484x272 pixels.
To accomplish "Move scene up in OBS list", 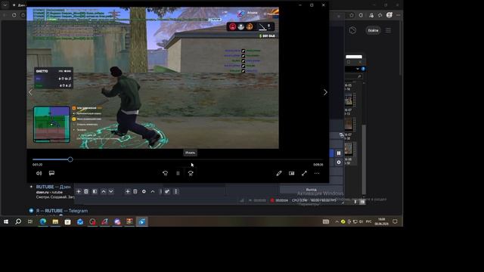I will (x=104, y=191).
